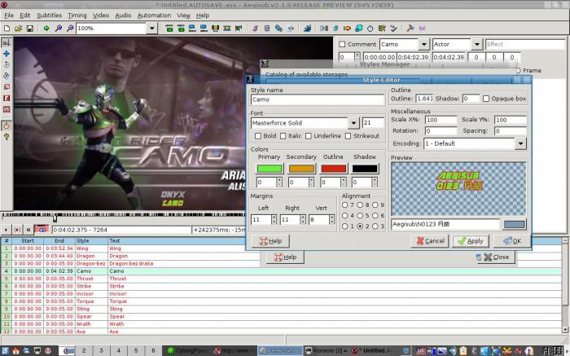
Task: Expand the zoom 100% dropdown
Action: tap(152, 28)
